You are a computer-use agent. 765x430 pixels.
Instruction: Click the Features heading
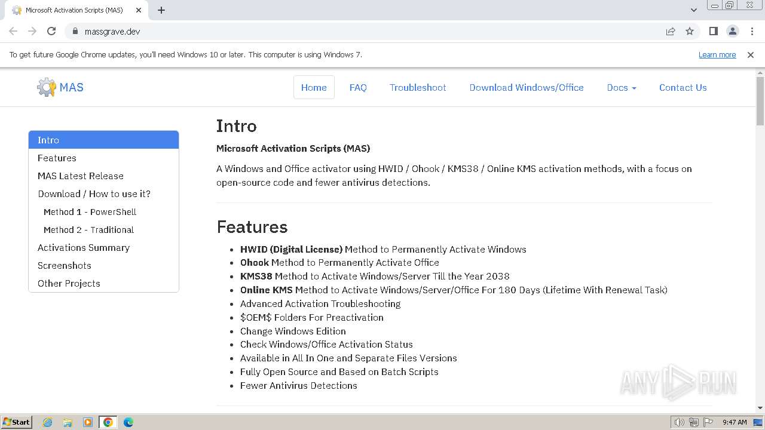point(252,227)
